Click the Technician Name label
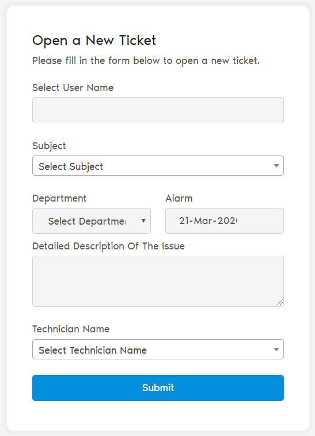This screenshot has height=436, width=315. [71, 329]
